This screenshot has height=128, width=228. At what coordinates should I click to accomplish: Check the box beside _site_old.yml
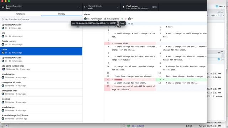click(124, 126)
